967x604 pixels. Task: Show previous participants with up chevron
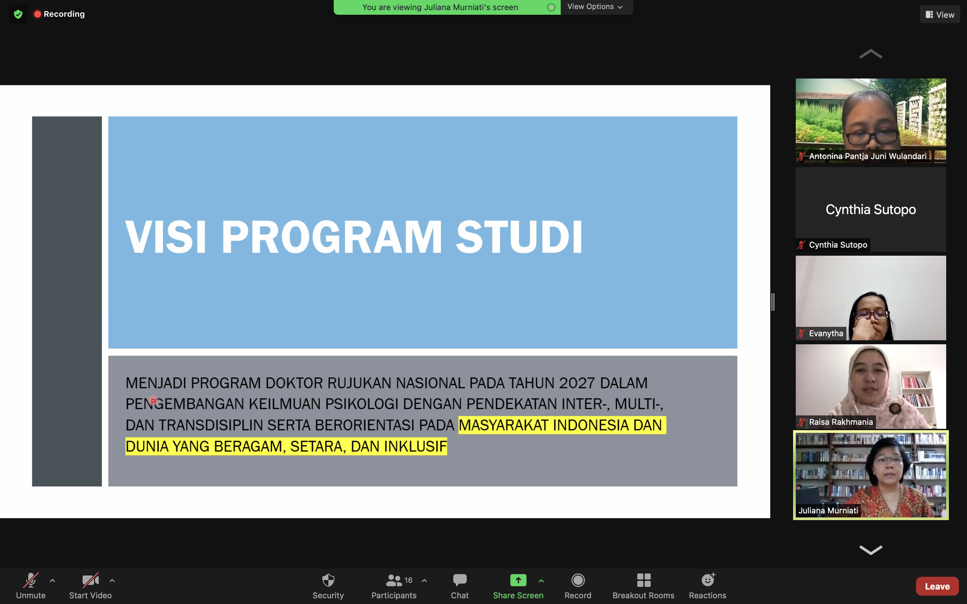pyautogui.click(x=871, y=54)
